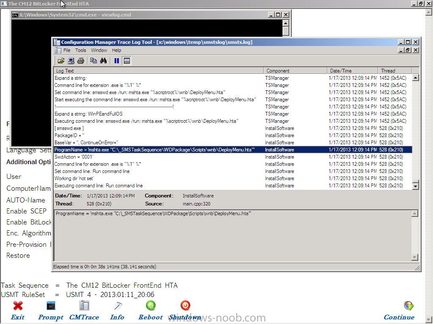
Task: Select the first 'Command line for extension .exe' row
Action: point(233,85)
